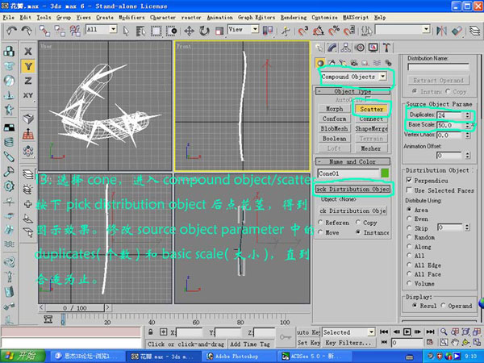The width and height of the screenshot is (484, 363).
Task: Select the Geometry category sphere icon
Action: coord(320,63)
